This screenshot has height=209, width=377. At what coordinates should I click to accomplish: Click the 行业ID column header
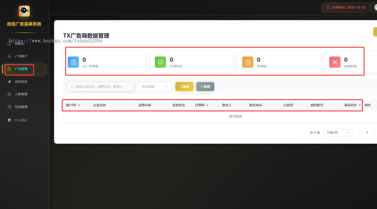point(288,105)
